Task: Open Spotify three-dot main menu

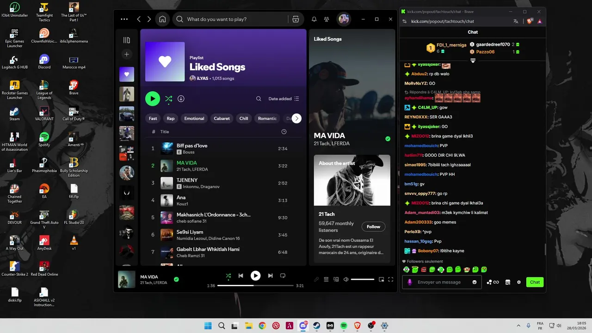Action: tap(124, 19)
